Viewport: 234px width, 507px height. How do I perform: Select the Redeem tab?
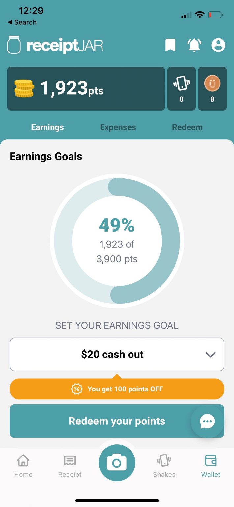pos(187,127)
